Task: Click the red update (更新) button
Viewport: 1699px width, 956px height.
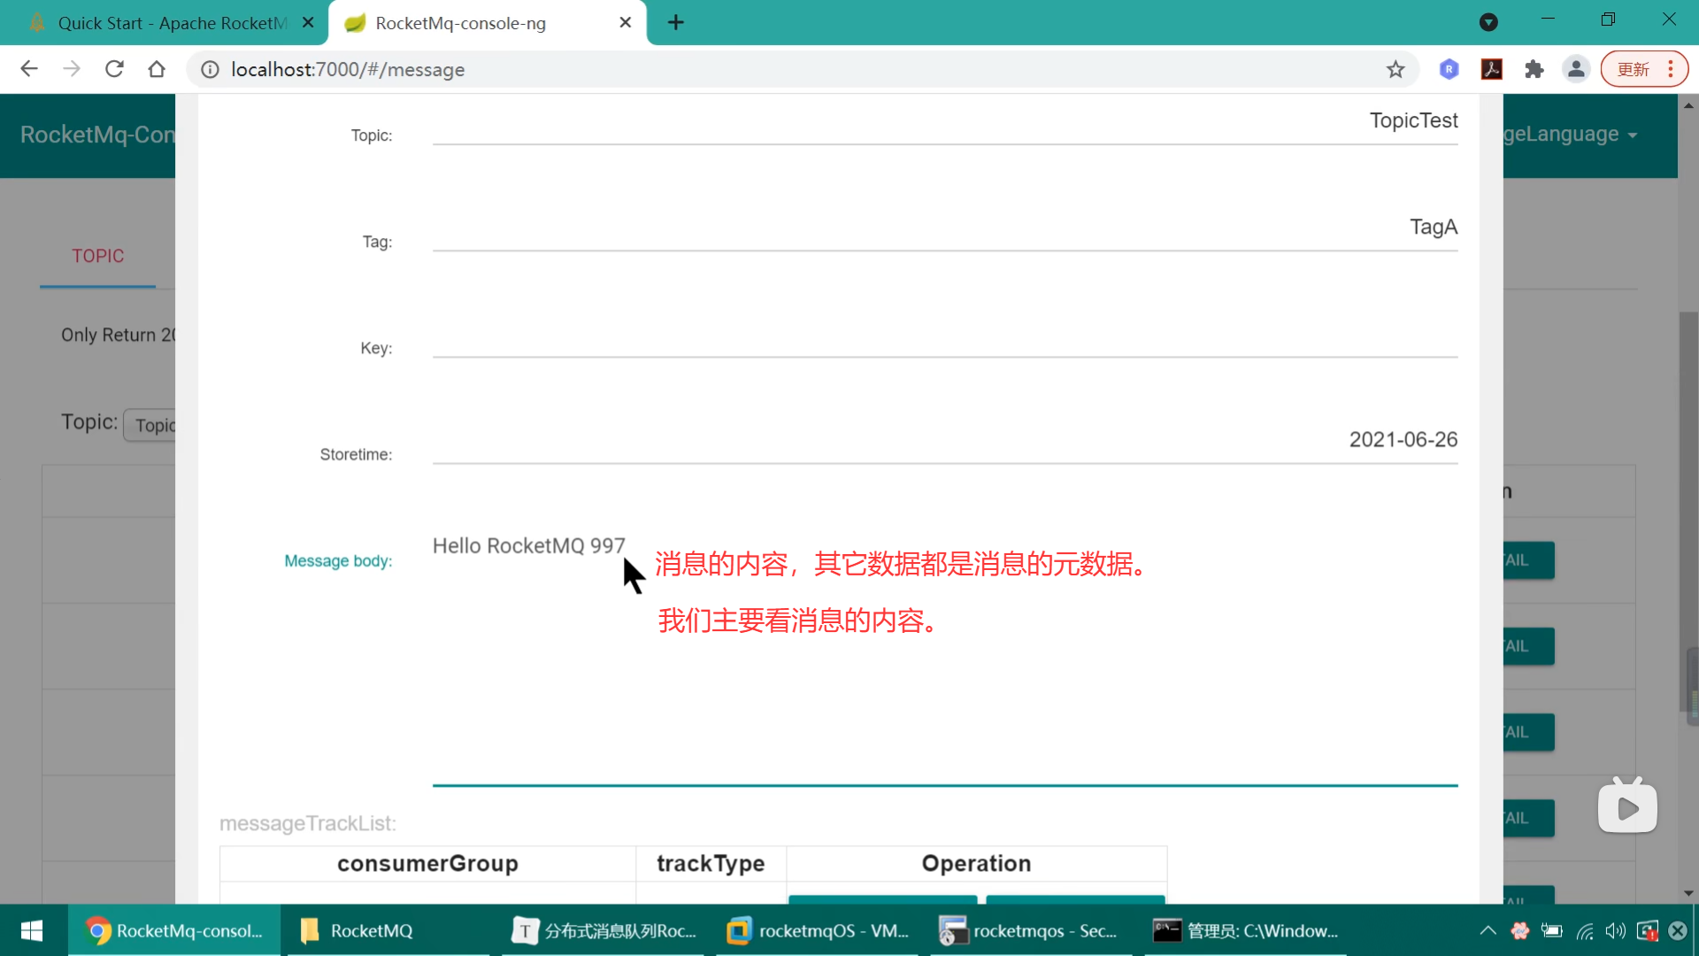Action: 1634,69
